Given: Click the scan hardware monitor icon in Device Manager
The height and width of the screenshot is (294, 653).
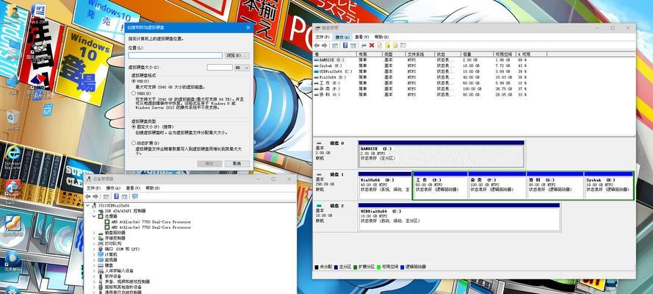Looking at the screenshot, I should pyautogui.click(x=134, y=196).
